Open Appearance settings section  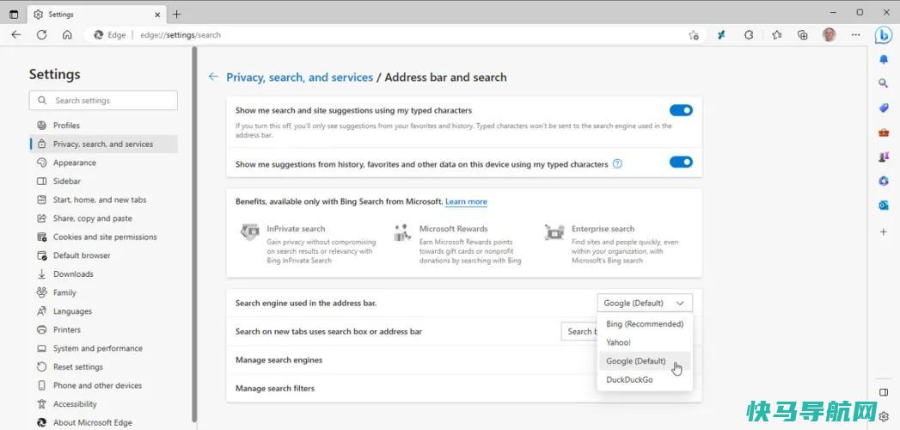(x=103, y=163)
